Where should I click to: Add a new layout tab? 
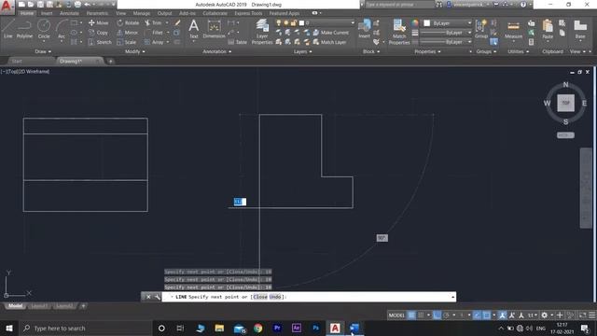point(83,306)
